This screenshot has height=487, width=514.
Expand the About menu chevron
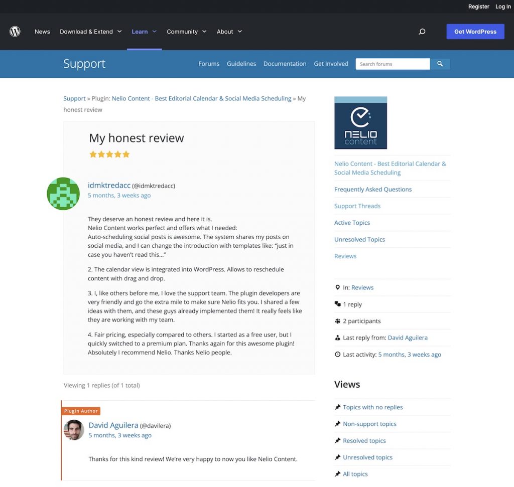click(239, 32)
